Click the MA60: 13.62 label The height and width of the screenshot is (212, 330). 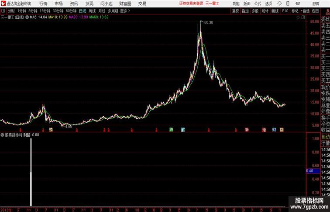(x=99, y=17)
